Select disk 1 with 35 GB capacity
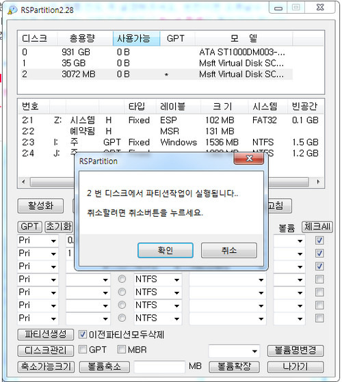Viewport: 342px width, 382px height. point(156,63)
